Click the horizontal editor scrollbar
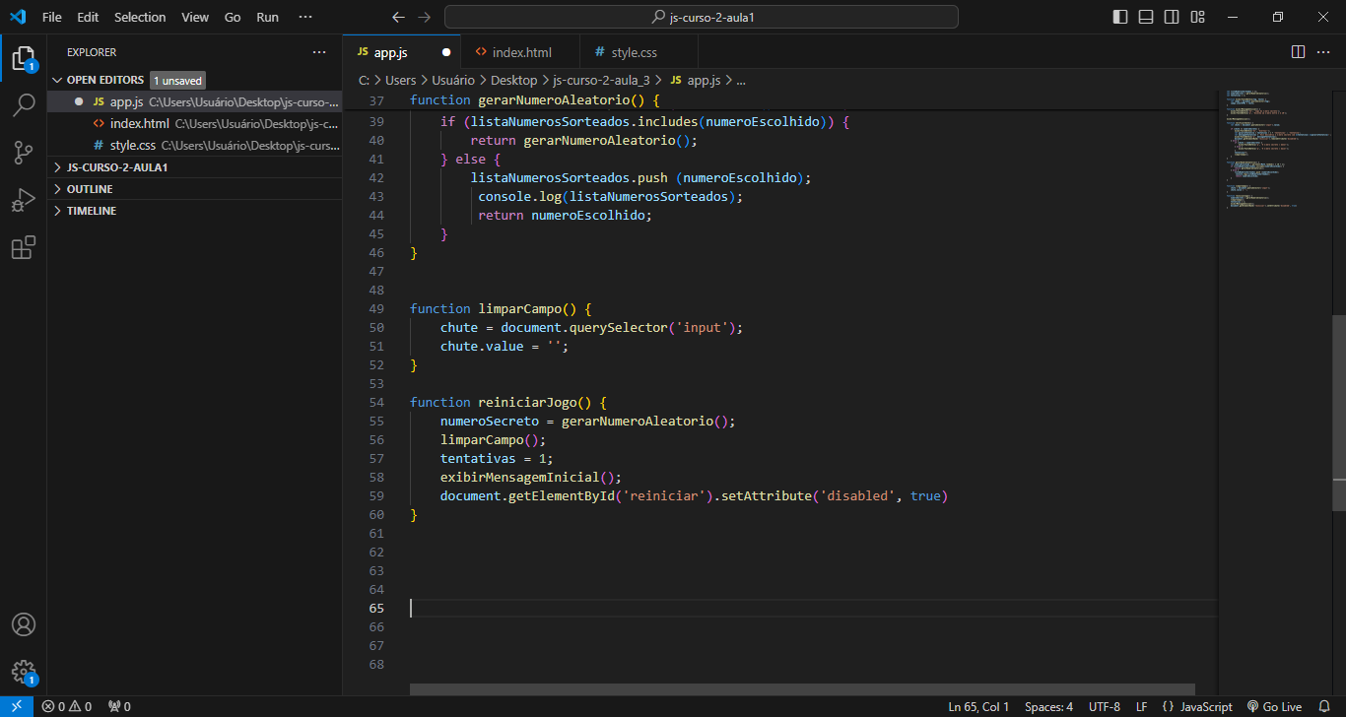The width and height of the screenshot is (1346, 717). click(802, 689)
